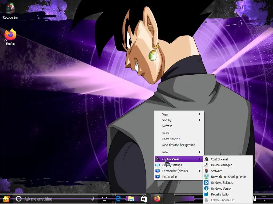Open Device Manager from submenu
This screenshot has height=204, width=273.
click(228, 165)
